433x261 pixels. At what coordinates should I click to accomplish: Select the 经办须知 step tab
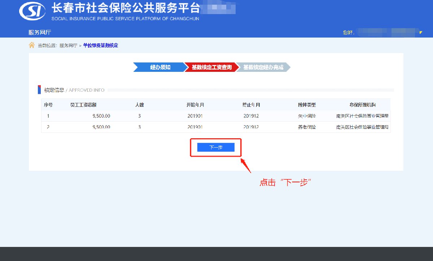(x=160, y=68)
